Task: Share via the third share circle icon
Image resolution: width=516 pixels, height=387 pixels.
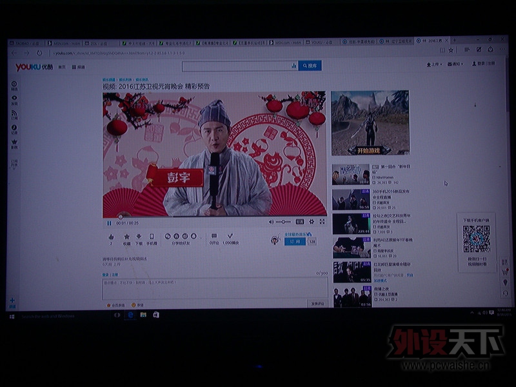Action: pos(185,236)
